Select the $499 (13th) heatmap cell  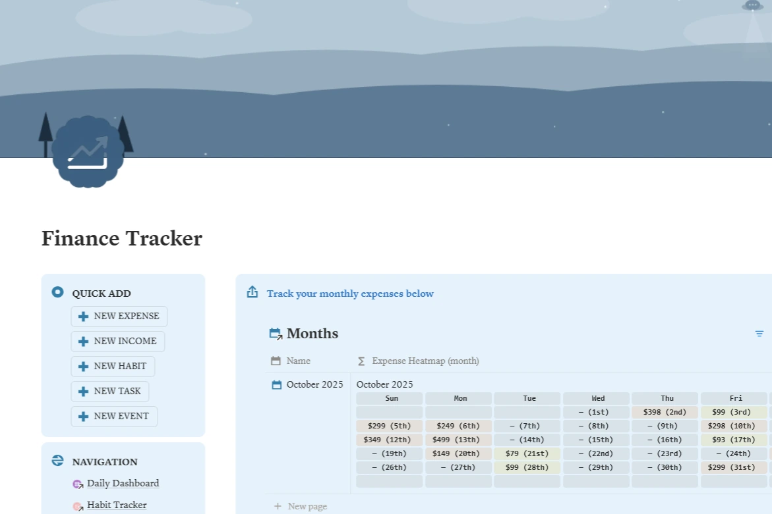click(460, 440)
